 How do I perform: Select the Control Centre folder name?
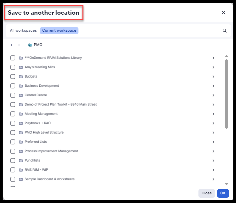coord(36,95)
